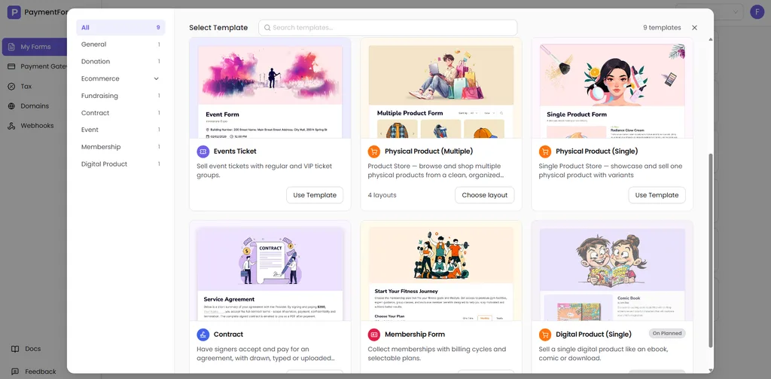Close the Select Template dialog
771x379 pixels.
pos(694,28)
